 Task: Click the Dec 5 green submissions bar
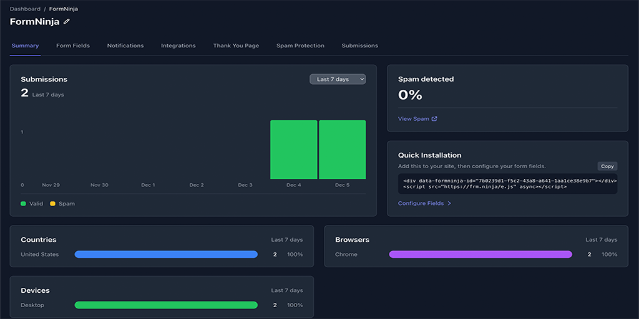342,150
